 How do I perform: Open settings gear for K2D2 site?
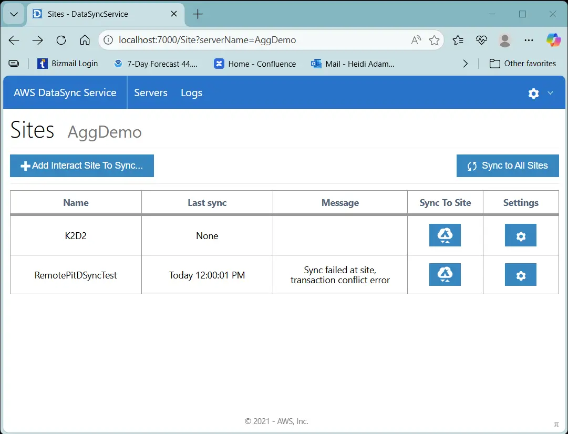tap(520, 235)
